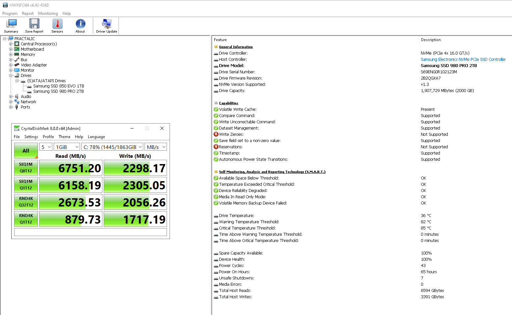Start the SEQ1M Q8T12 test
The image size is (512, 315).
(x=26, y=168)
